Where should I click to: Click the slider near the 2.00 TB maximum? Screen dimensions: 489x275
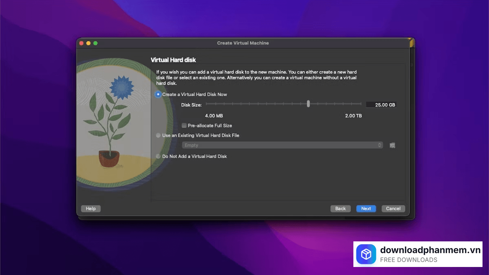[x=359, y=104]
